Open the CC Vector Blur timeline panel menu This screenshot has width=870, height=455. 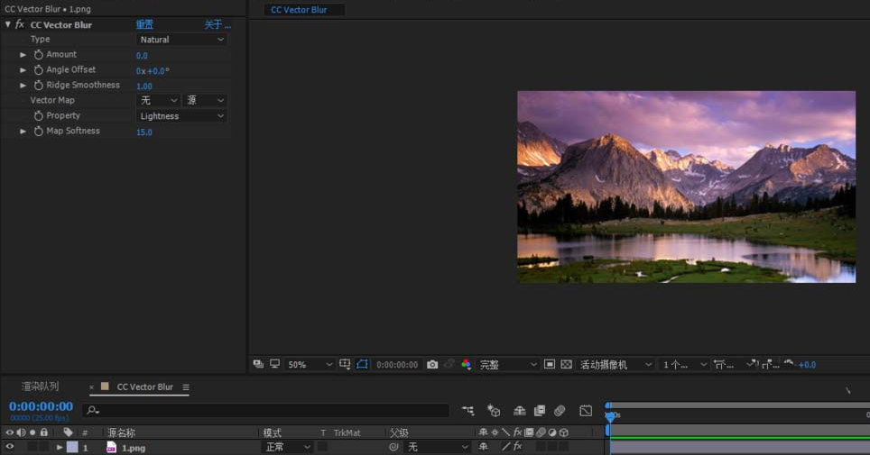click(x=186, y=387)
